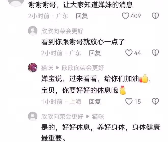The image size is (168, 142).
Task: Like the comment with 44 likes
Action: click(x=129, y=53)
